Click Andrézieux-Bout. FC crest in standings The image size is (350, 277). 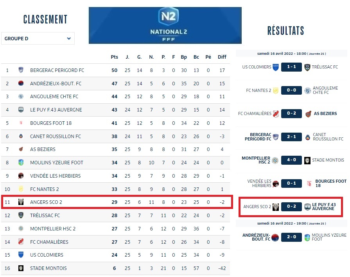(21, 83)
